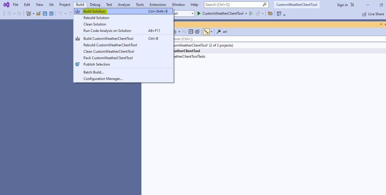The width and height of the screenshot is (386, 195).
Task: Select the Build Solution icon in toolbar
Action: click(78, 11)
